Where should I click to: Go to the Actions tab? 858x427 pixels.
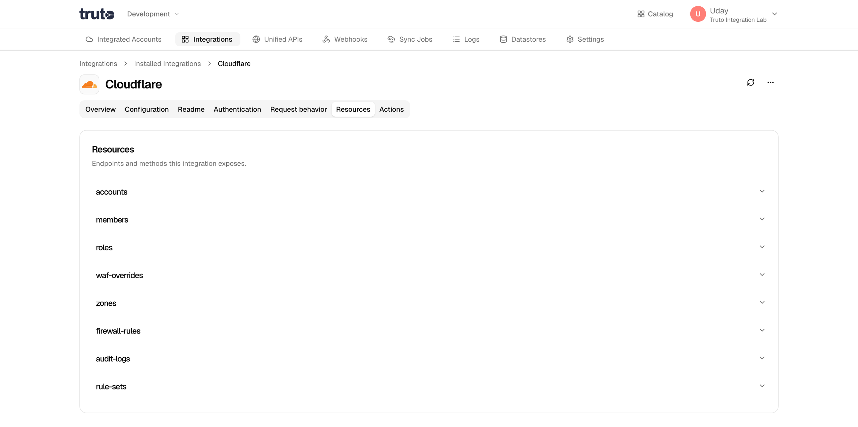(391, 109)
